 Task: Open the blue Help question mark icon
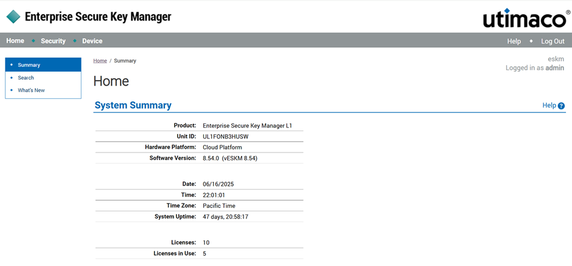[561, 106]
